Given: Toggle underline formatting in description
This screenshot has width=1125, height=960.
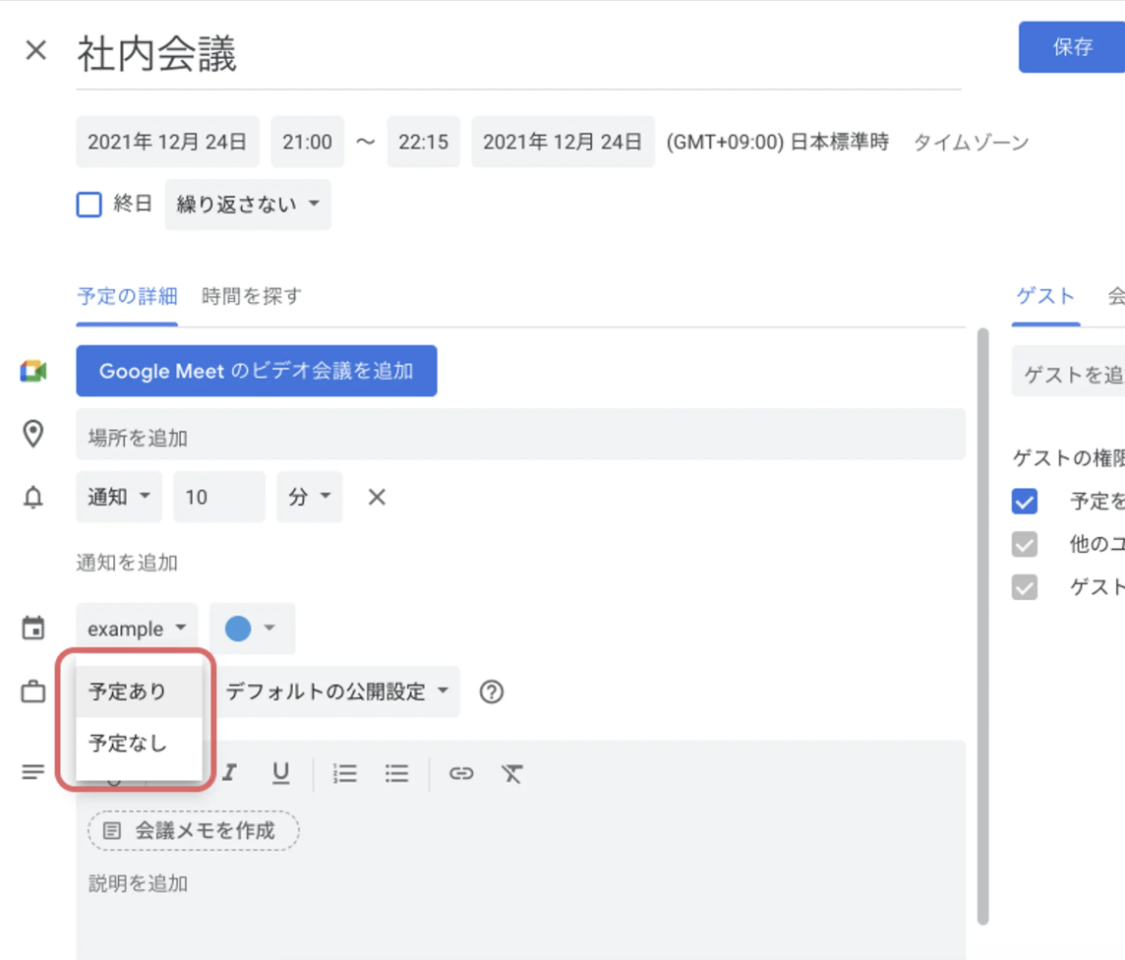Looking at the screenshot, I should (281, 774).
